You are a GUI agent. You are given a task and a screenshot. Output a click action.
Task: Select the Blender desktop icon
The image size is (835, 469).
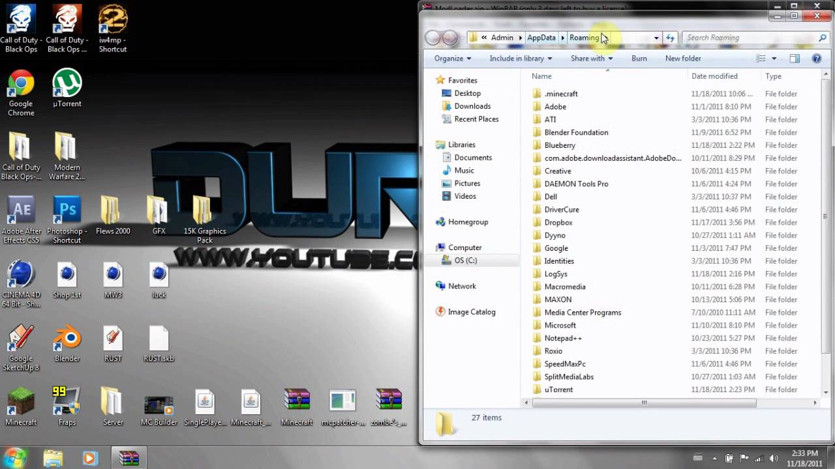tap(67, 344)
